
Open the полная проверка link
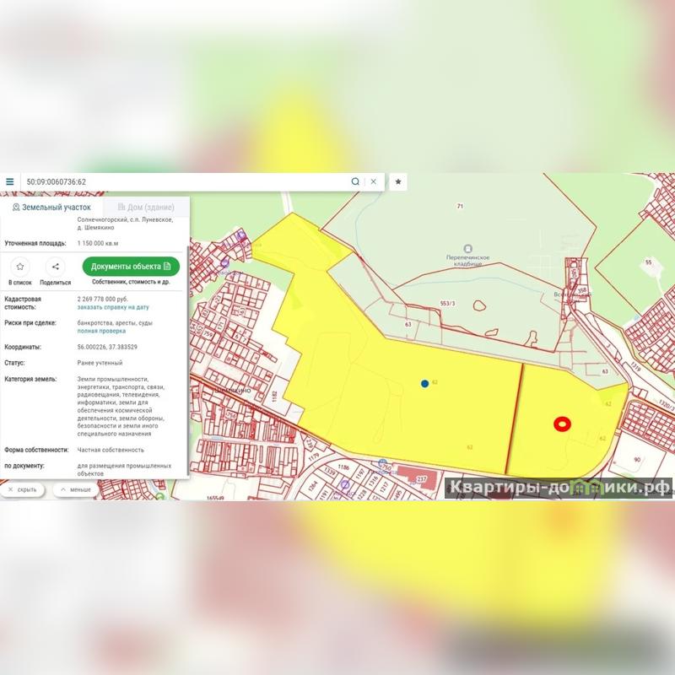[101, 331]
